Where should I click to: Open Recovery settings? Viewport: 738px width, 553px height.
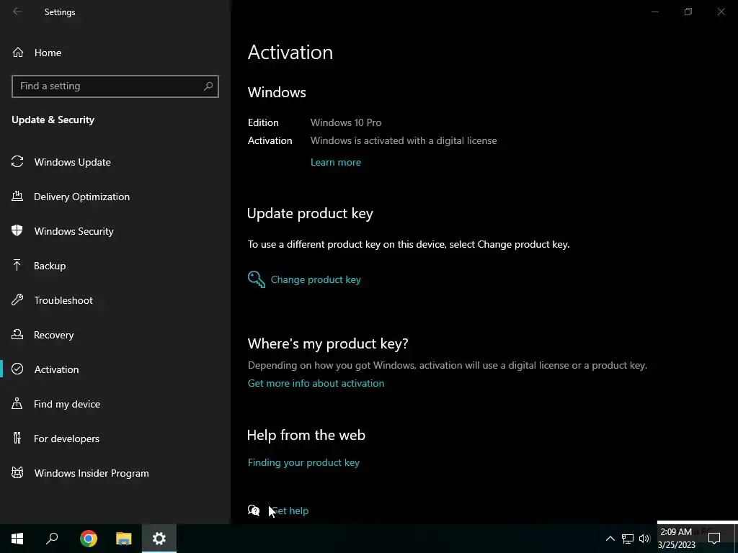(x=53, y=335)
